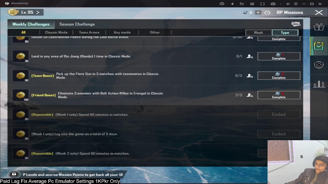Viewport: 328px width, 184px height.
Task: Filter missions by Other
Action: [x=155, y=32]
